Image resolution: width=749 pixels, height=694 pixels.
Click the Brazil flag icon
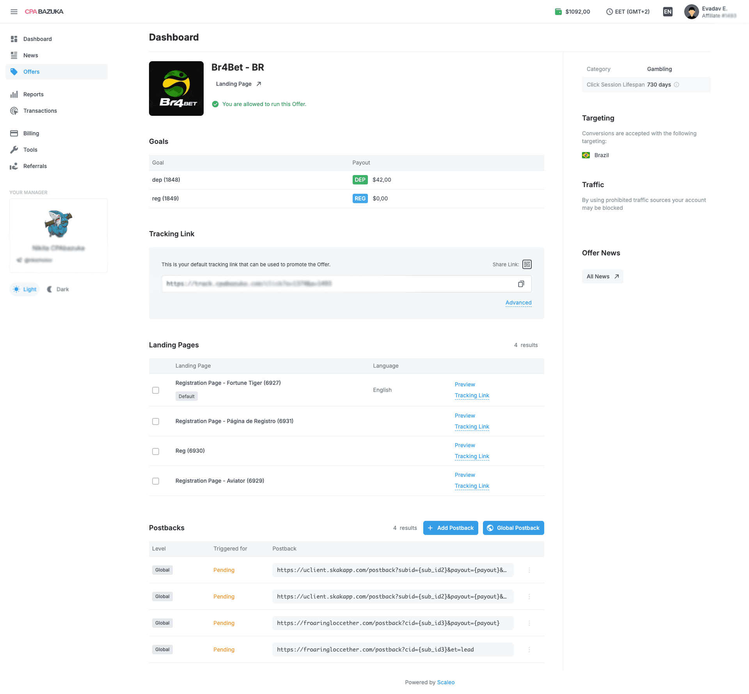(586, 155)
